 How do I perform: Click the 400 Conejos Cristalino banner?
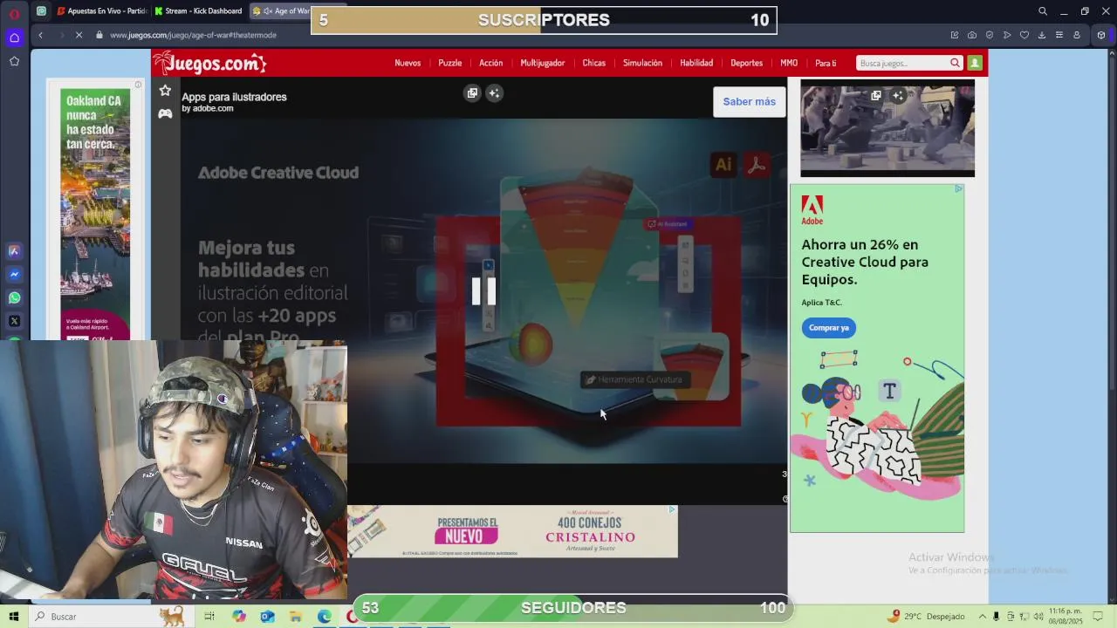pyautogui.click(x=512, y=531)
